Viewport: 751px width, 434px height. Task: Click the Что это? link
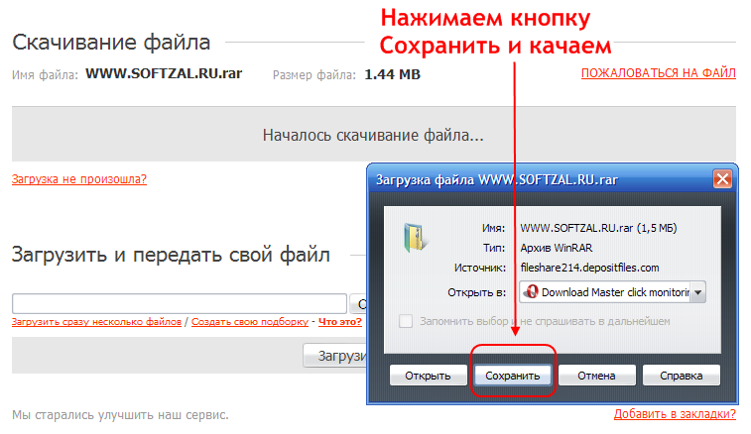point(340,322)
